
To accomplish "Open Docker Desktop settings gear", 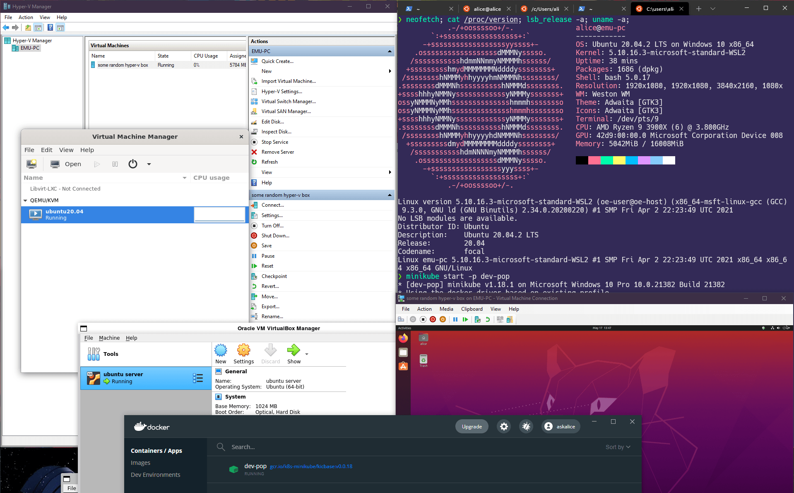I will pyautogui.click(x=504, y=426).
